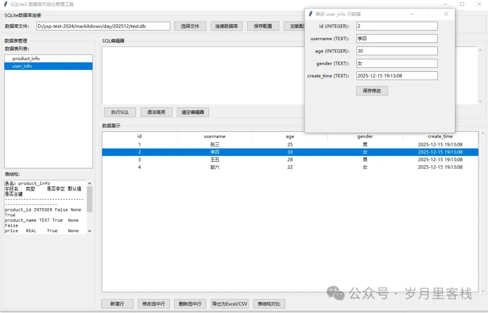The width and height of the screenshot is (488, 313).
Task: Click the create_time column header
Action: (440, 136)
